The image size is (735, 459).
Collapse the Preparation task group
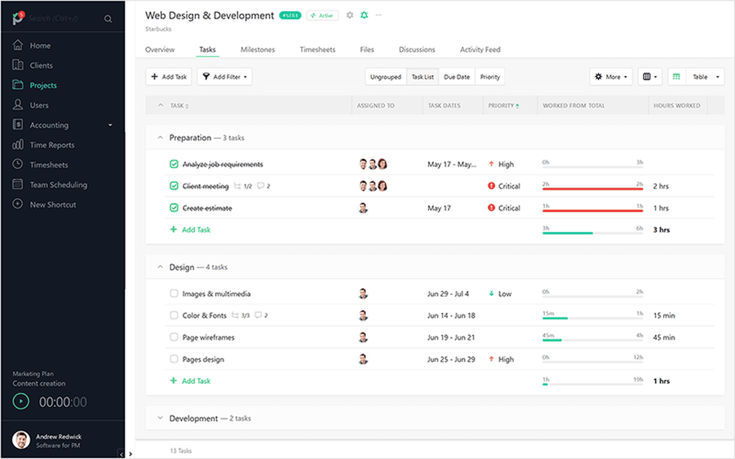160,137
